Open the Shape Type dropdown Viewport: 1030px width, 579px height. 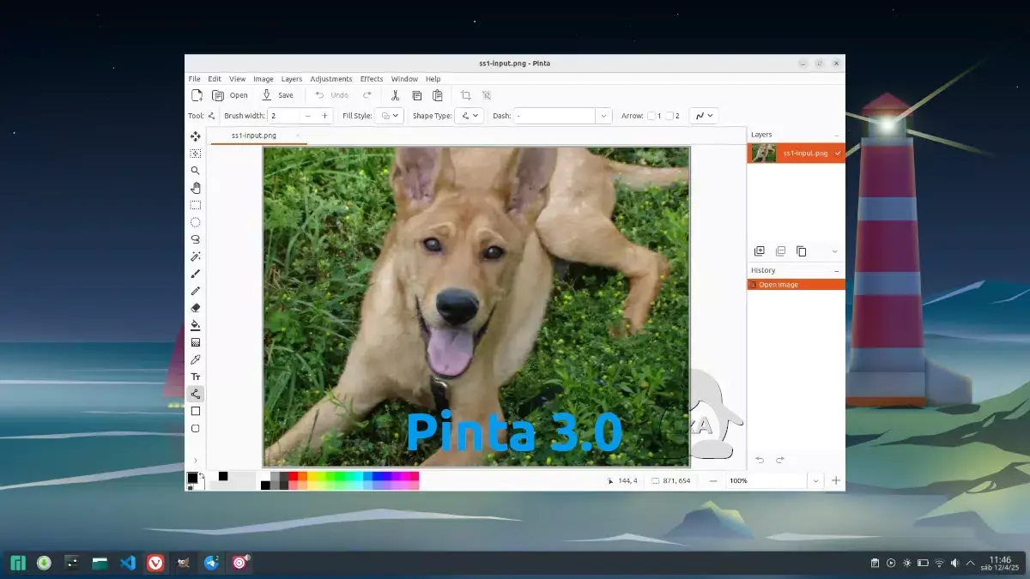[470, 116]
